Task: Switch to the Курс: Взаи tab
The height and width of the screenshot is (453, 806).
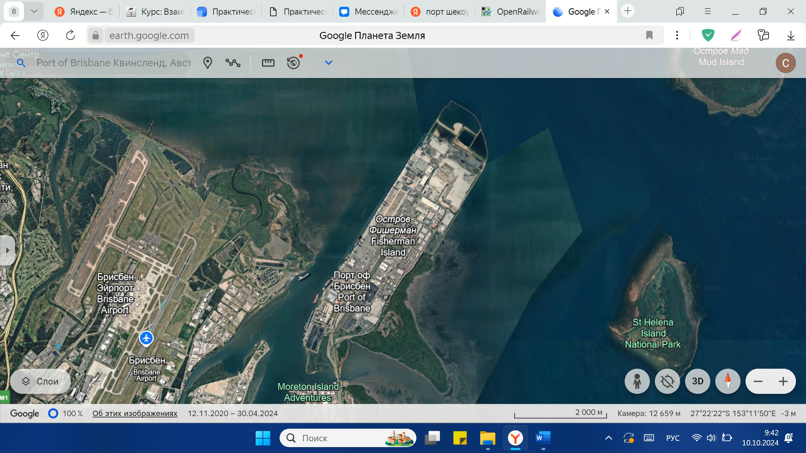Action: point(155,12)
